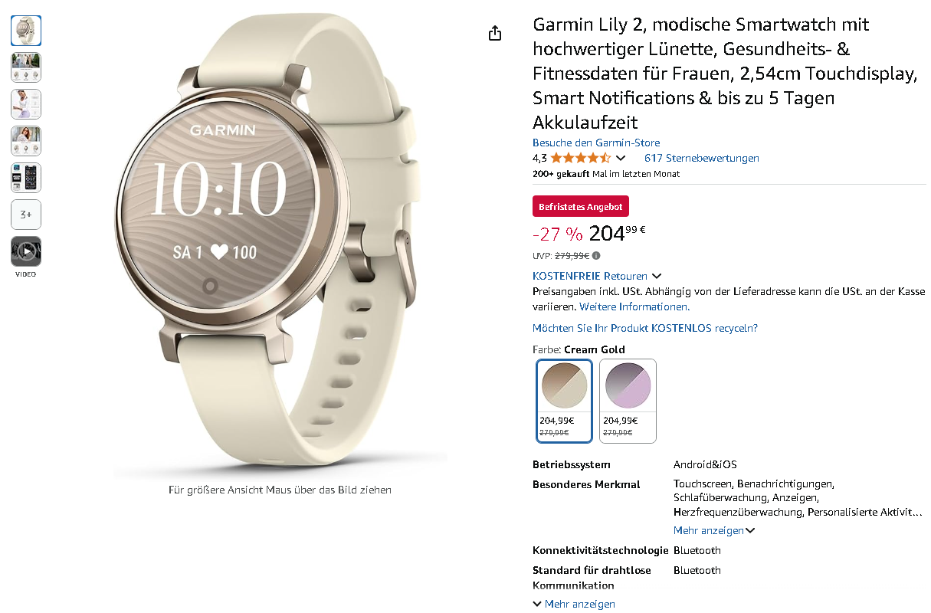Select the third product thumbnail
This screenshot has height=613, width=931.
point(26,104)
